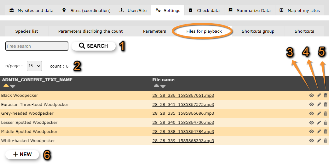Open file 28_28_336_1585867061.mp3 link
This screenshot has width=329, height=165.
(183, 96)
